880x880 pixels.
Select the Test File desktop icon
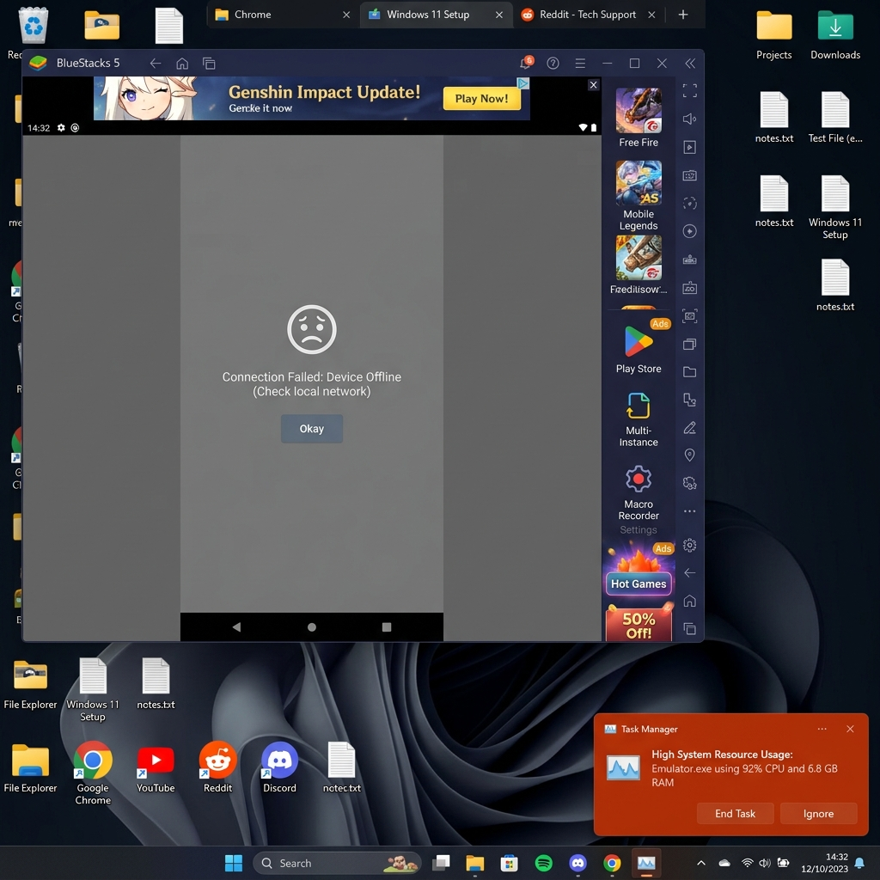834,117
